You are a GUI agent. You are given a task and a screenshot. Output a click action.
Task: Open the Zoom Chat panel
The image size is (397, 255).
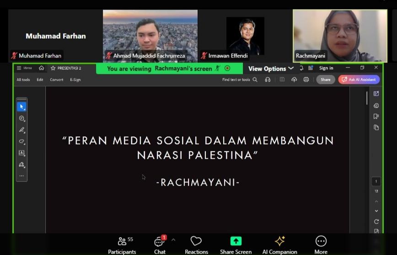coord(160,245)
